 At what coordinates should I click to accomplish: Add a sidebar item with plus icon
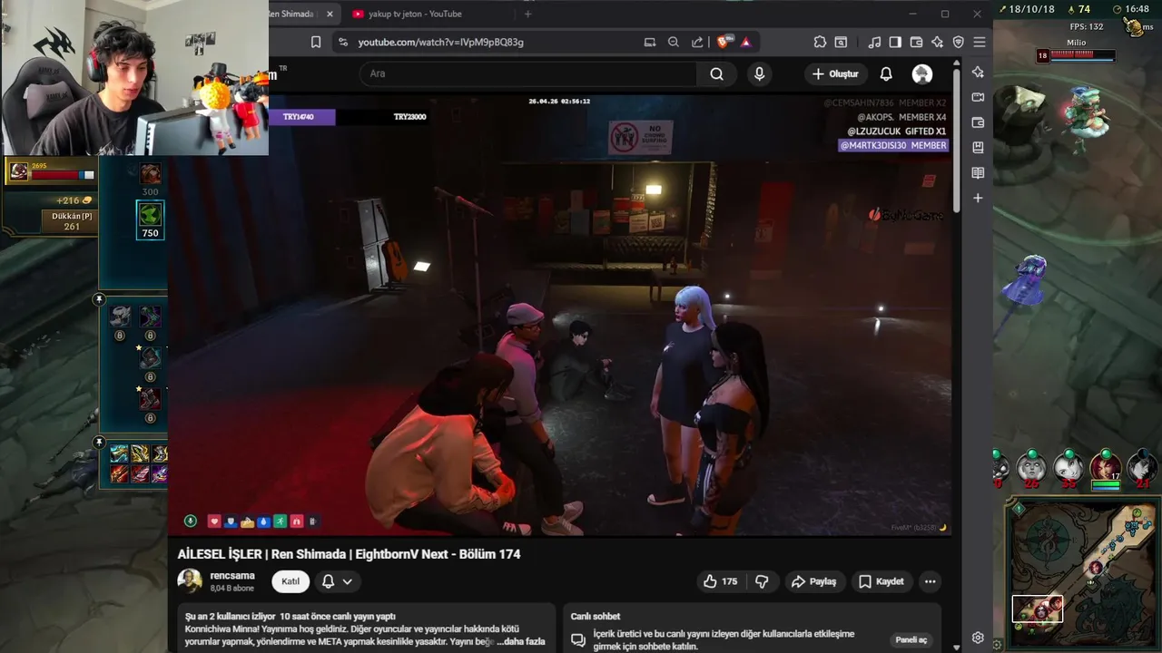point(978,198)
